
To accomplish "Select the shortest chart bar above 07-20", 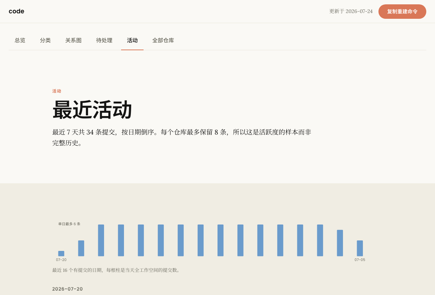I will coord(61,253).
